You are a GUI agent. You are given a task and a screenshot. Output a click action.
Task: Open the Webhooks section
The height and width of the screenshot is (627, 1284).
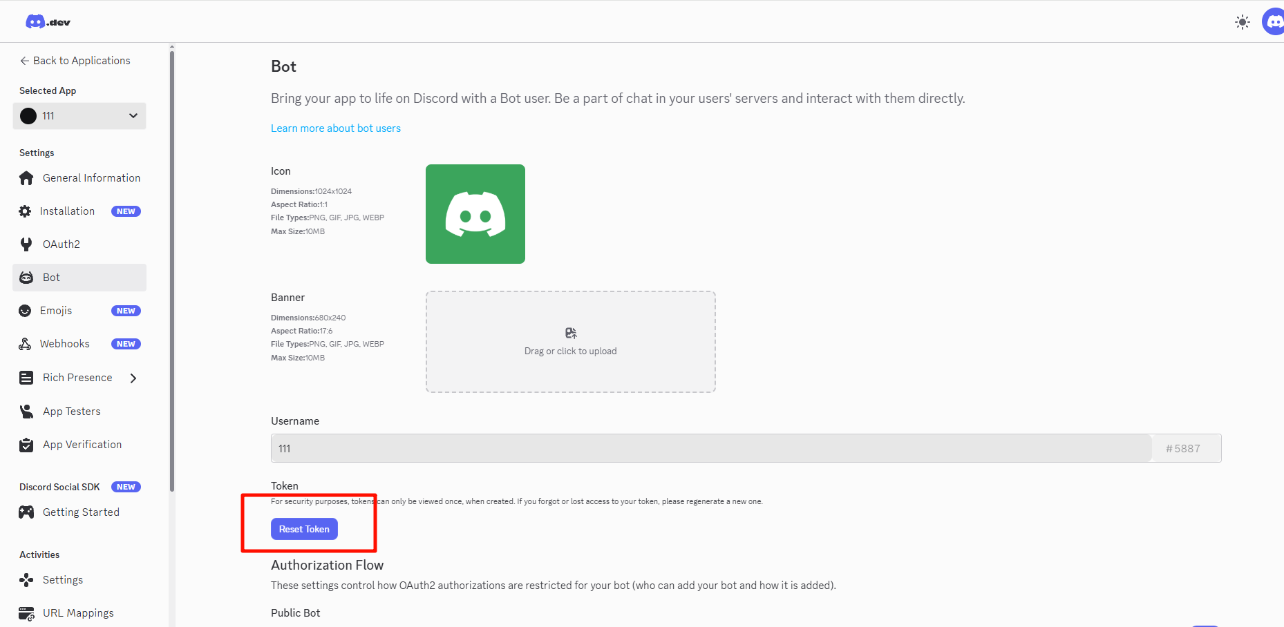tap(66, 343)
